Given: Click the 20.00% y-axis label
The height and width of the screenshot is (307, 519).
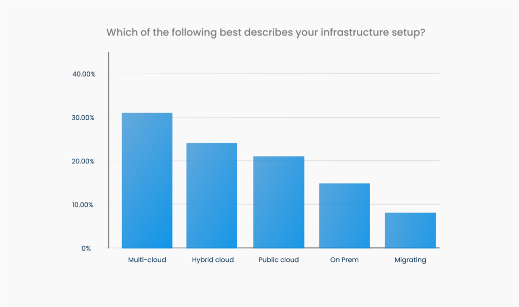Looking at the screenshot, I should [x=84, y=161].
